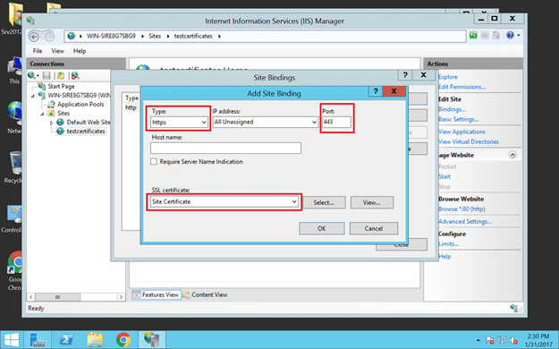The image size is (559, 349).
Task: Select Start Page in the Connections tree
Action: point(61,87)
